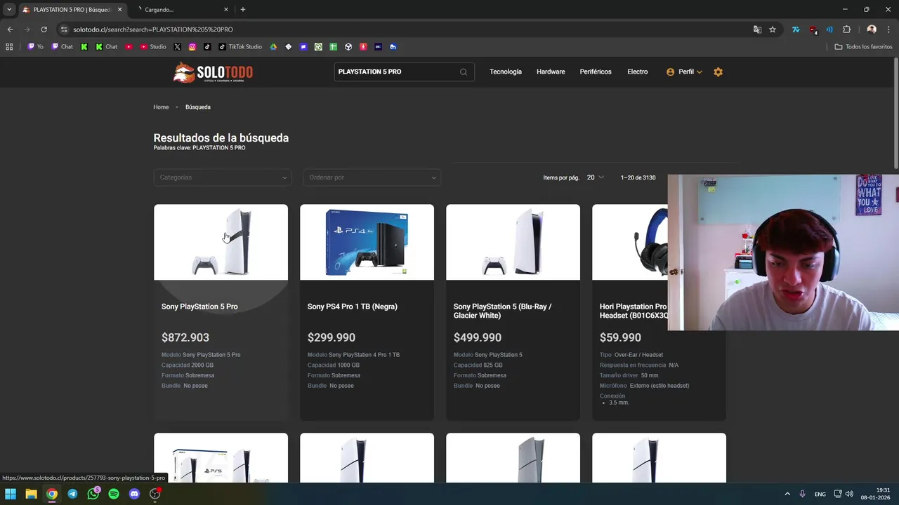Open Sony PS4 Pro 1 TB (Negra) link
899x505 pixels.
click(x=353, y=307)
